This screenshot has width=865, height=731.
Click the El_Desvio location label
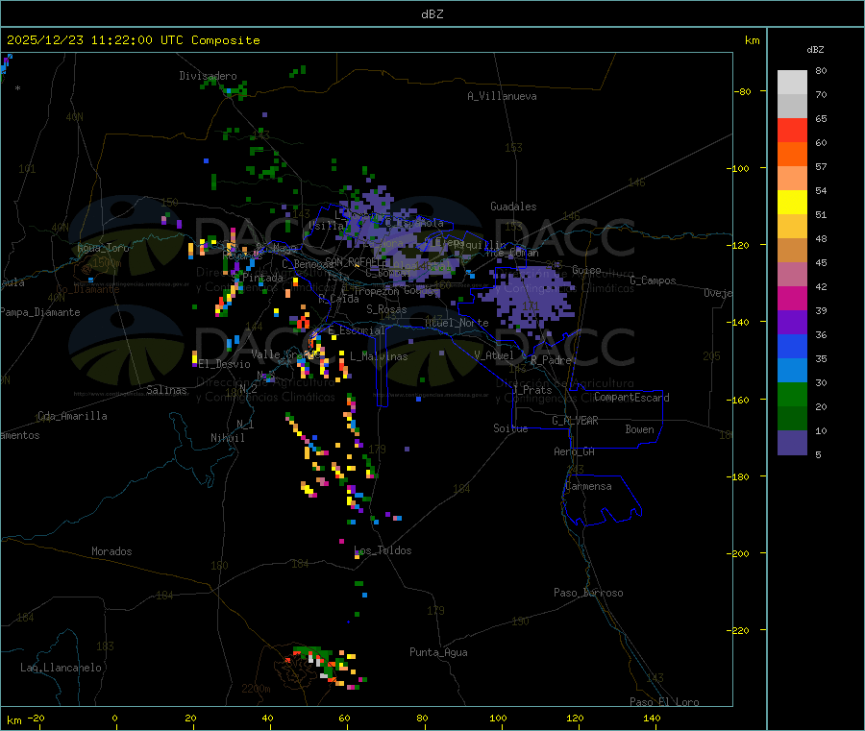[225, 364]
